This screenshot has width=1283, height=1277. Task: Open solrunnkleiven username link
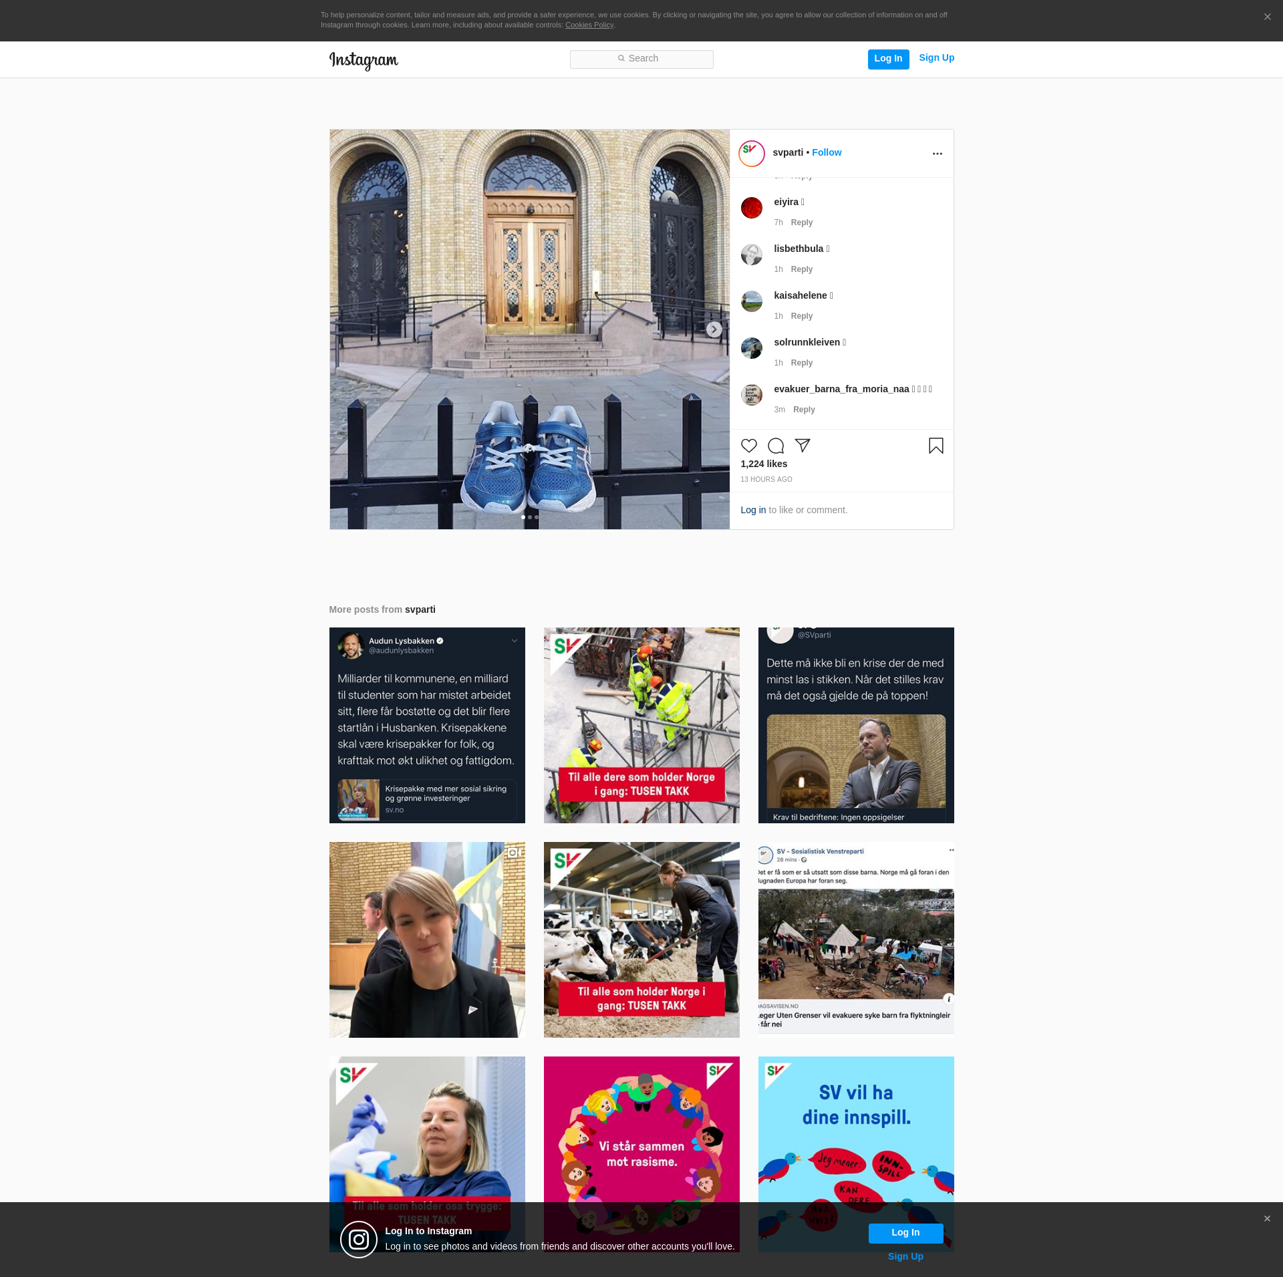click(x=807, y=342)
